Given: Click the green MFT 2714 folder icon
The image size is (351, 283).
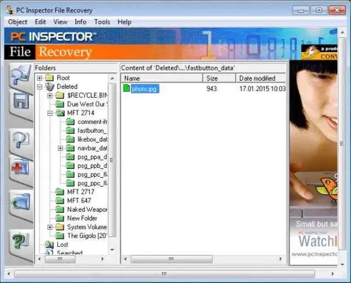Looking at the screenshot, I should [x=60, y=113].
